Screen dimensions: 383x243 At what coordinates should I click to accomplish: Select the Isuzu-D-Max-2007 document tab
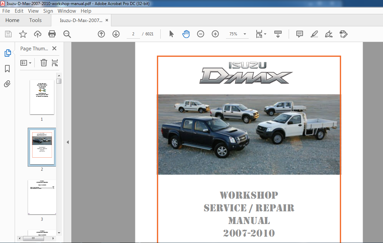(x=81, y=20)
